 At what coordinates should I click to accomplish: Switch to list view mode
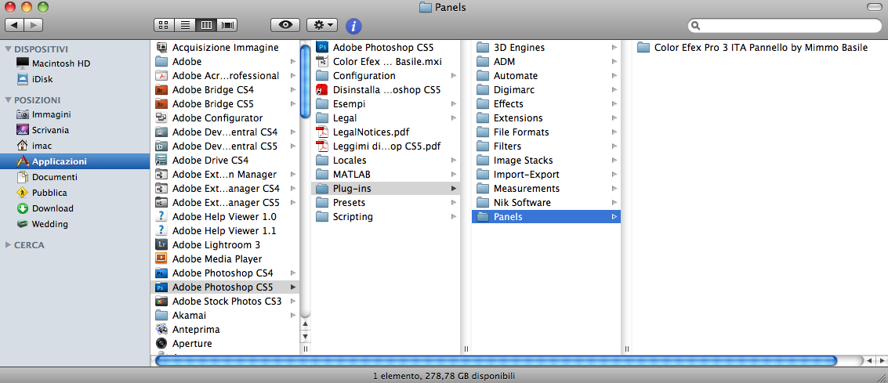pyautogui.click(x=185, y=25)
